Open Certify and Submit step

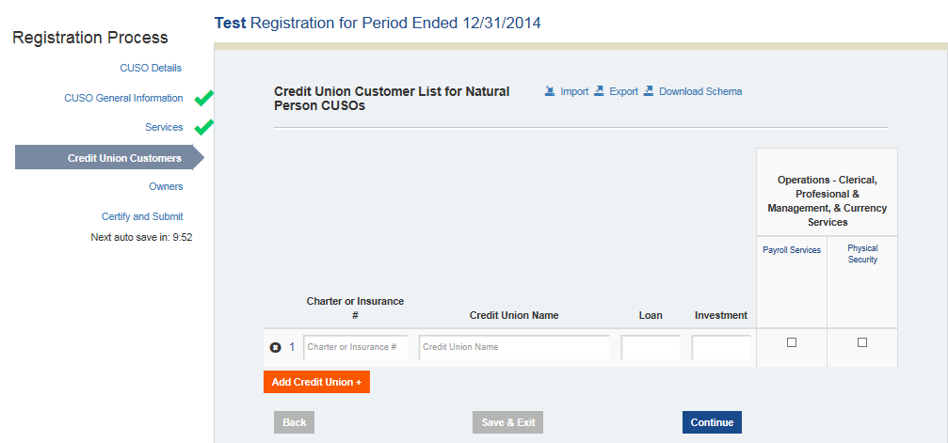(x=142, y=216)
